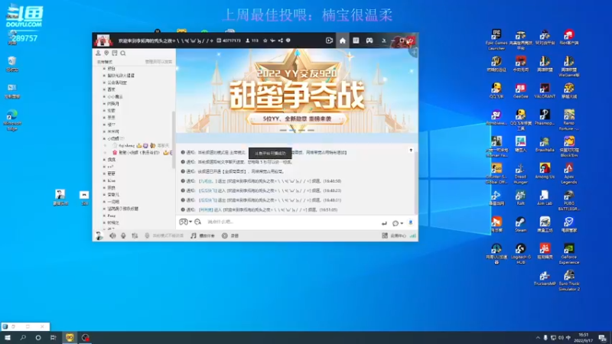This screenshot has width=612, height=344.
Task: Send message with the enter arrow icon
Action: (384, 223)
